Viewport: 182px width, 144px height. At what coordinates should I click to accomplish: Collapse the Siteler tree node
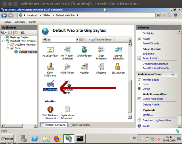[x=8, y=48]
